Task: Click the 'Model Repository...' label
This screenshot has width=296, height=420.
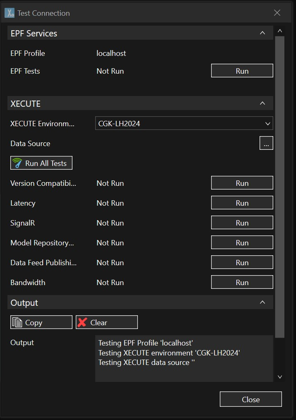Action: pyautogui.click(x=42, y=242)
